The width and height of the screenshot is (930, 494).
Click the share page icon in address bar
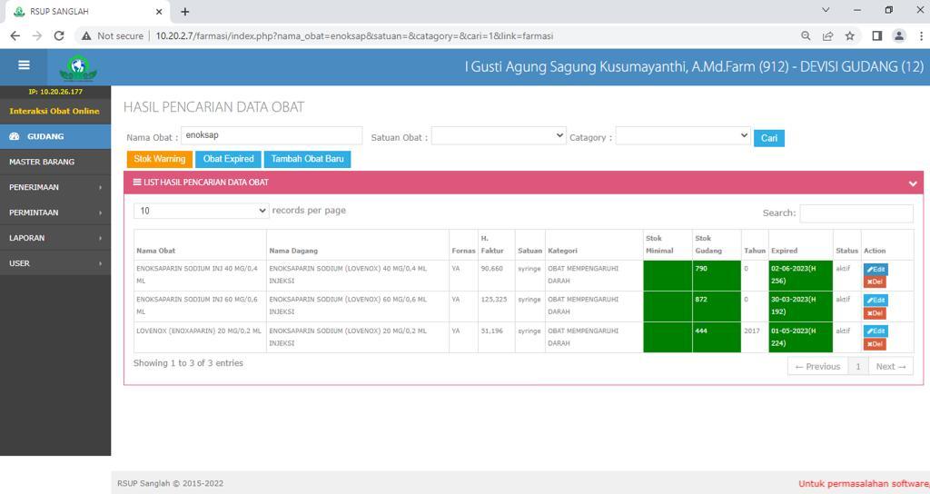click(827, 35)
